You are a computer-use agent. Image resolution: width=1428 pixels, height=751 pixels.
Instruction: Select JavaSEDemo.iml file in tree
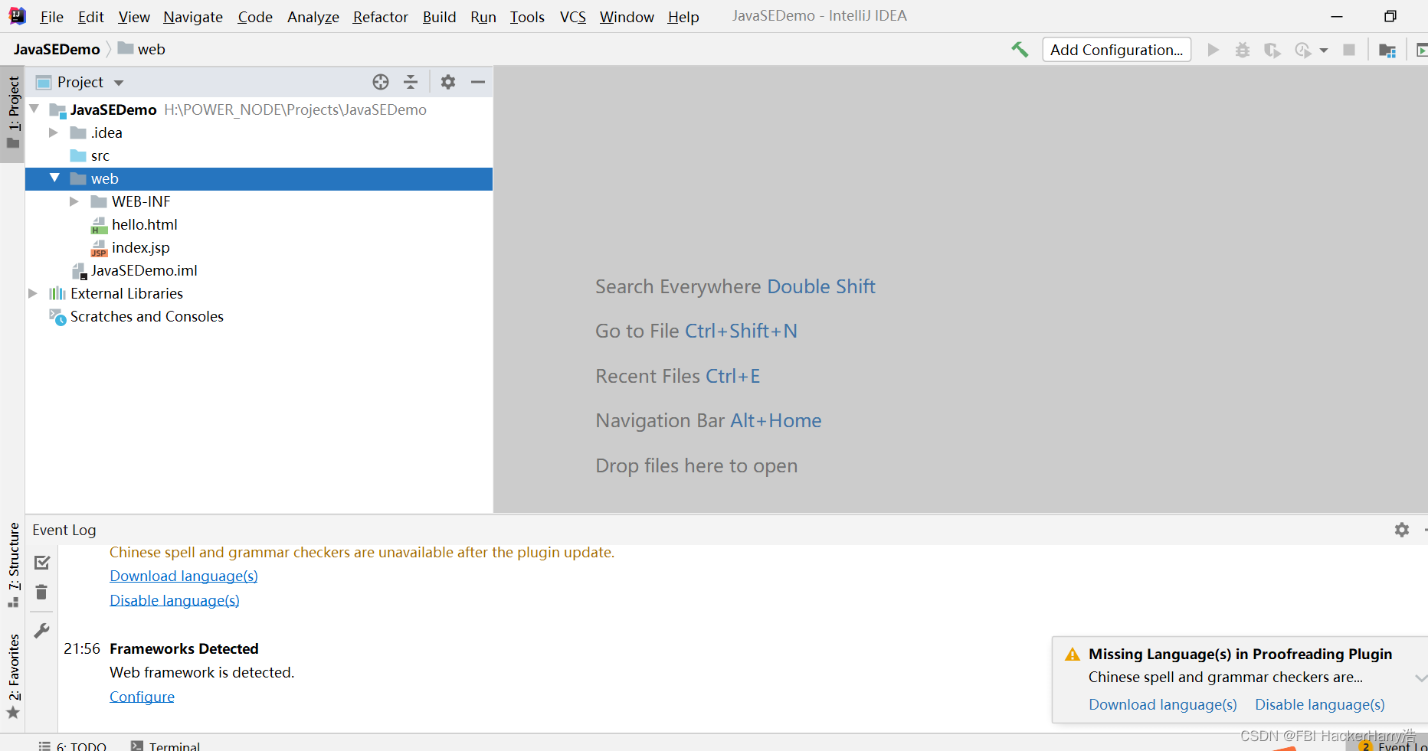coord(144,270)
